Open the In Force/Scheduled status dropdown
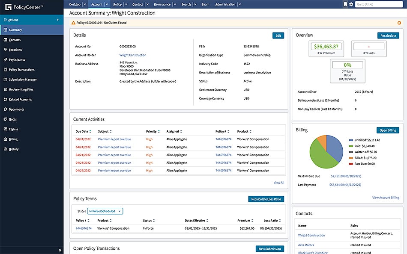 coord(105,211)
